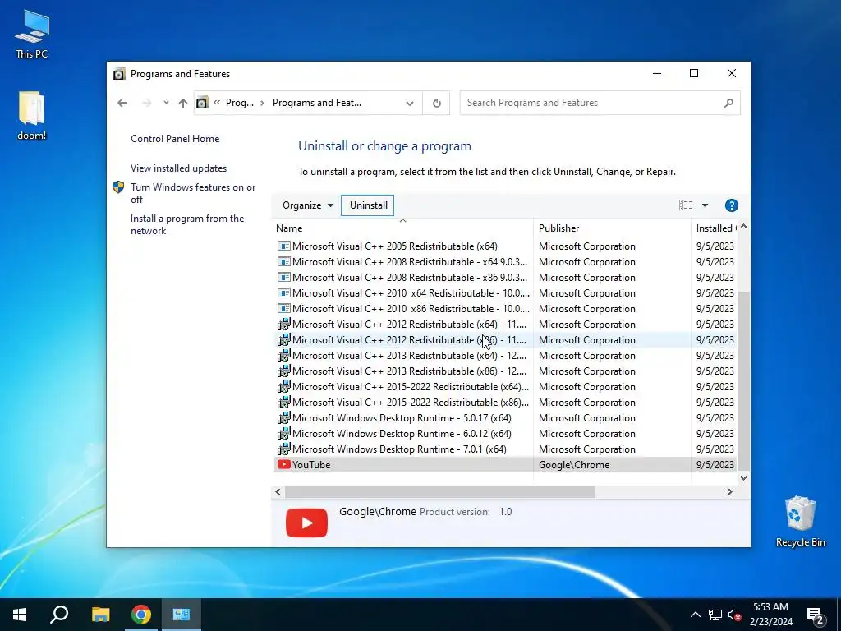Click Google\Chrome publisher cell of YouTube
The height and width of the screenshot is (631, 841).
pyautogui.click(x=574, y=465)
